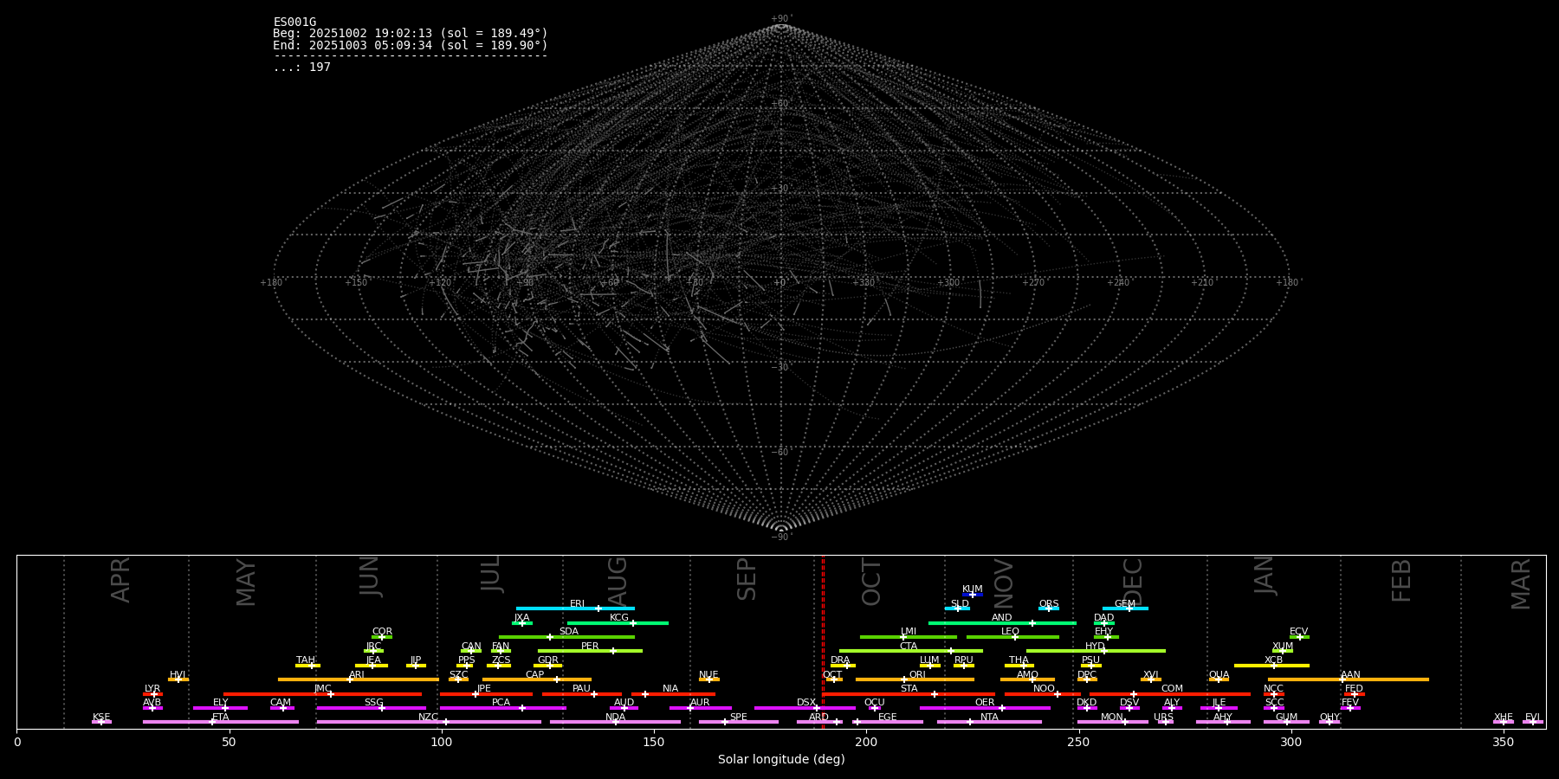This screenshot has height=779, width=1559.
Task: Click the DRA shower label
Action: coord(840,660)
